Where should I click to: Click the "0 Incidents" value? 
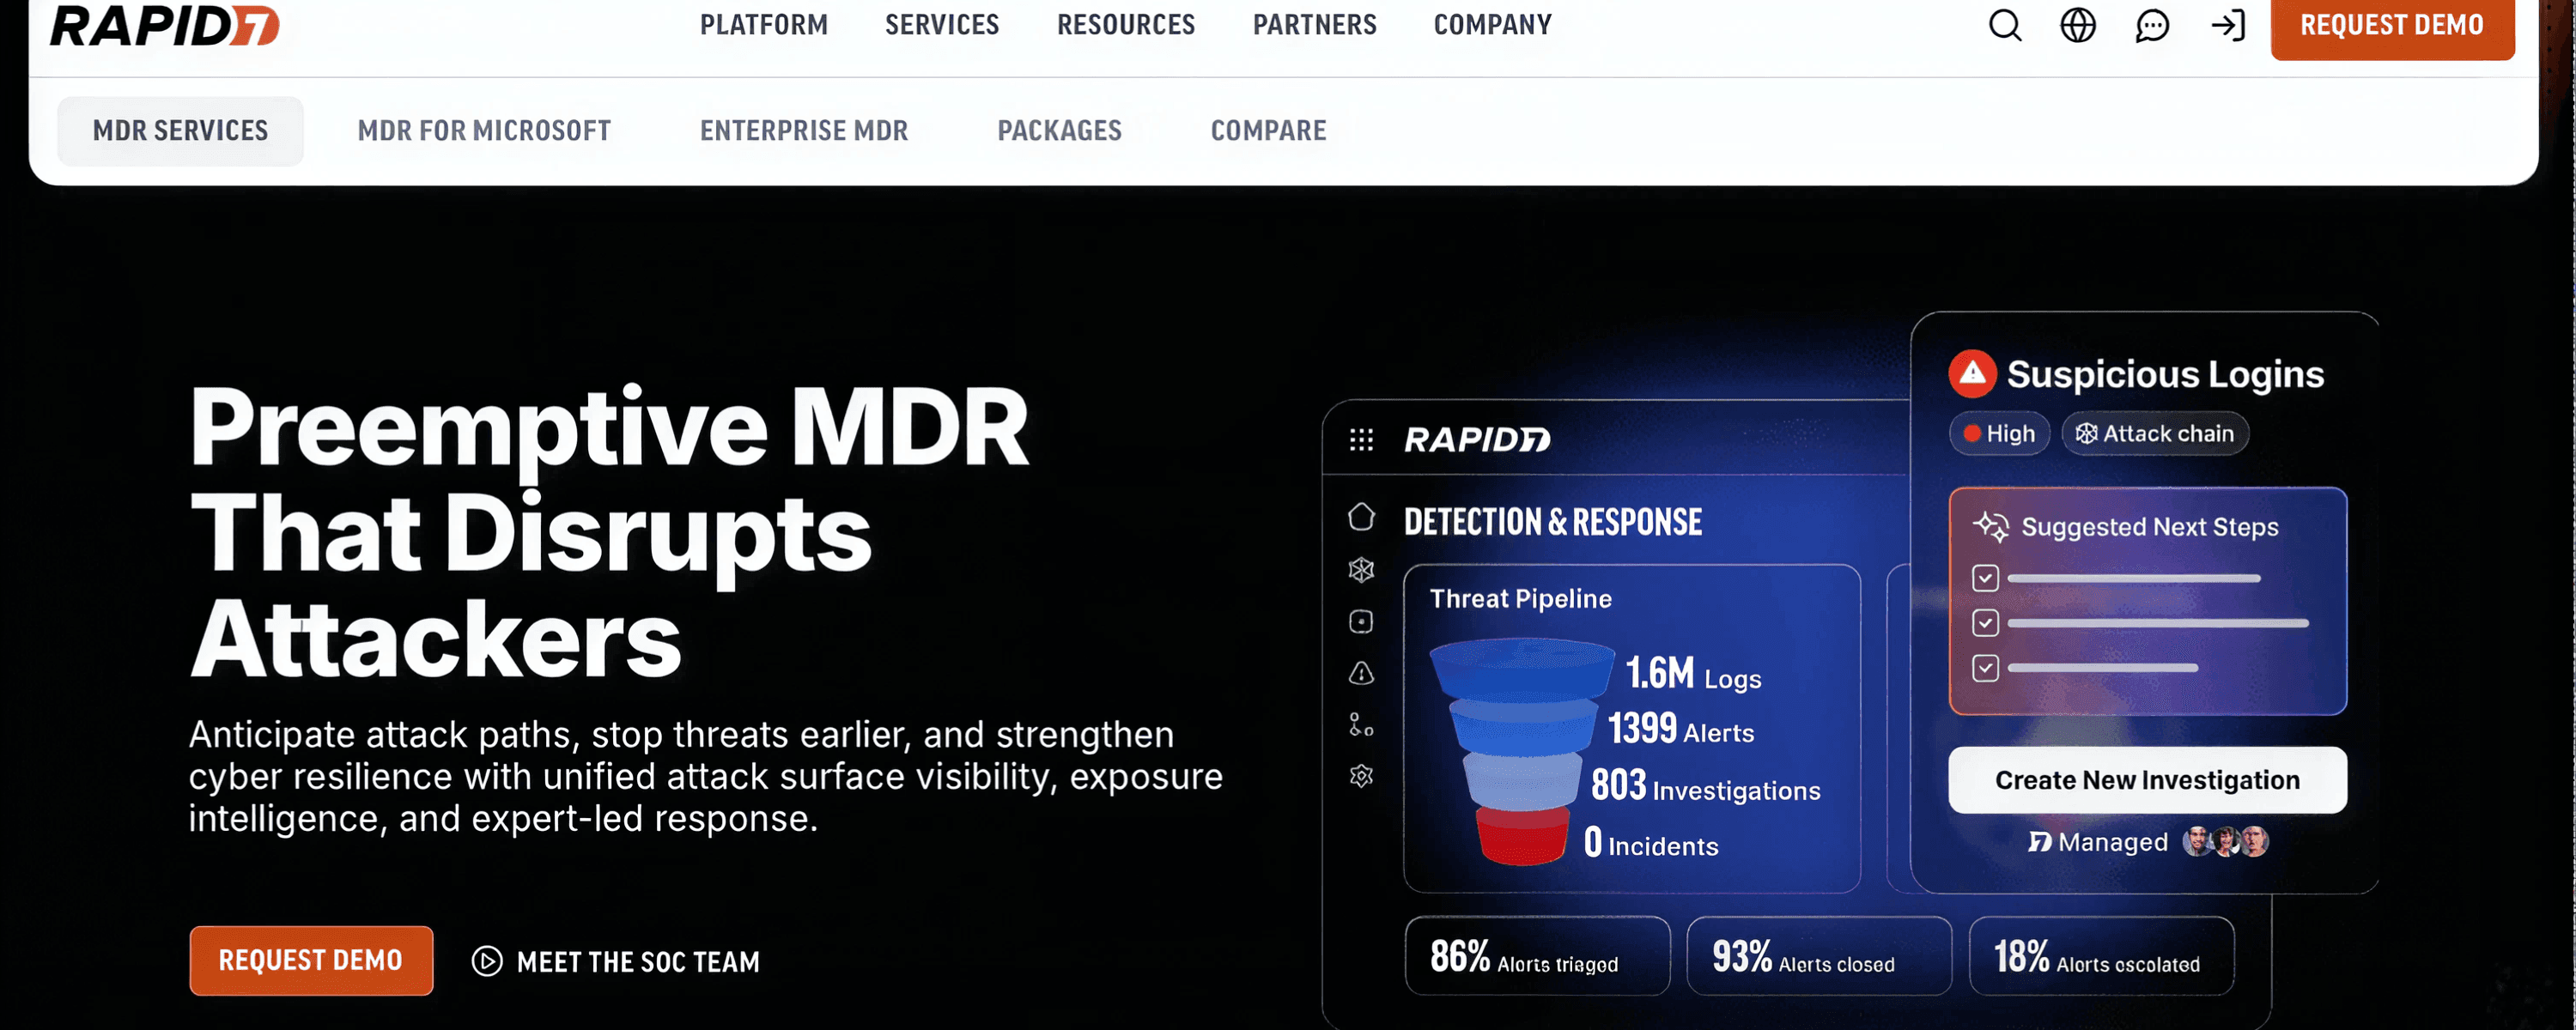point(1651,842)
